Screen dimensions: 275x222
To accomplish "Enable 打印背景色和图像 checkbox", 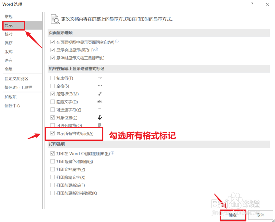I will pyautogui.click(x=53, y=161).
